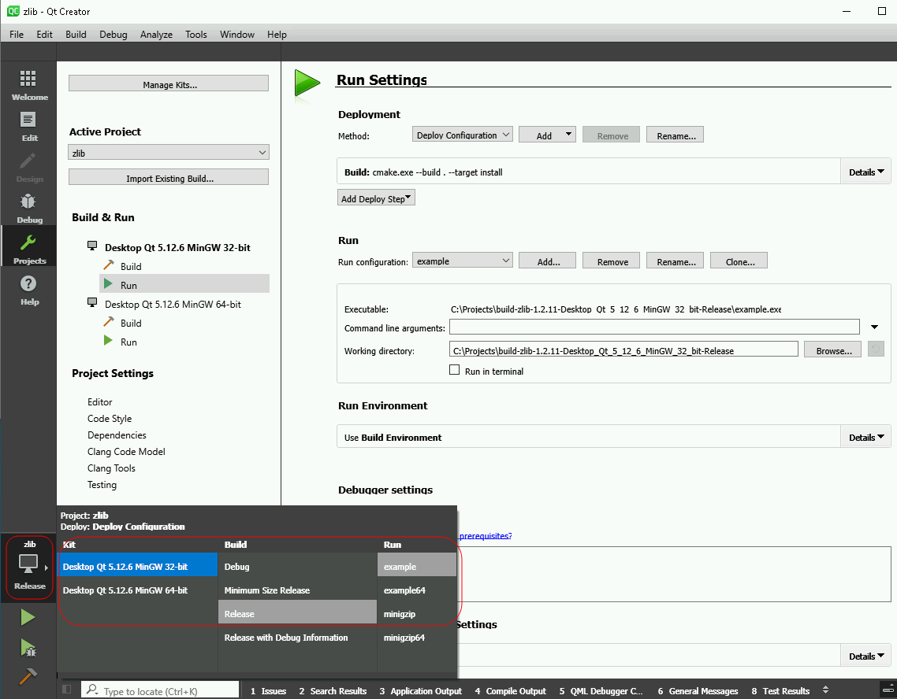The width and height of the screenshot is (897, 699).
Task: Toggle the left sidebar icon in status bar
Action: click(x=67, y=690)
